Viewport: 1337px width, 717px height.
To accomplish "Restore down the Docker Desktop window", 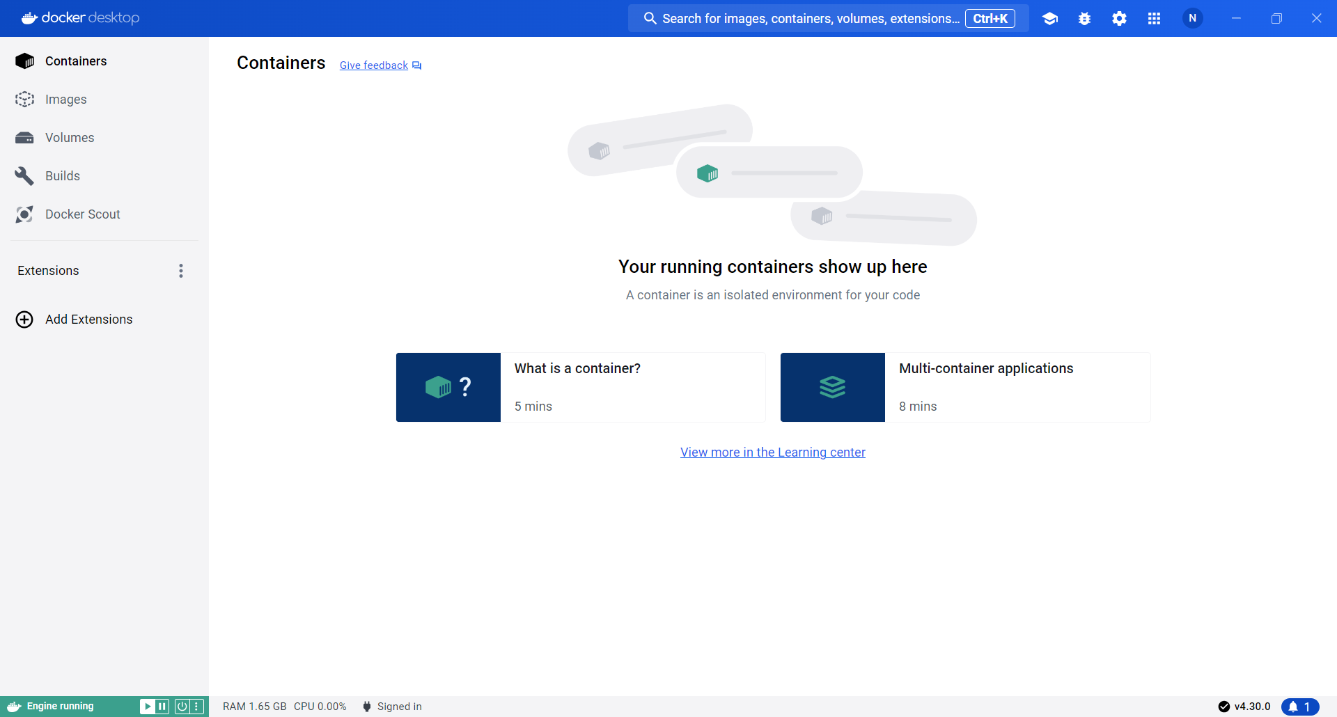I will click(x=1276, y=18).
